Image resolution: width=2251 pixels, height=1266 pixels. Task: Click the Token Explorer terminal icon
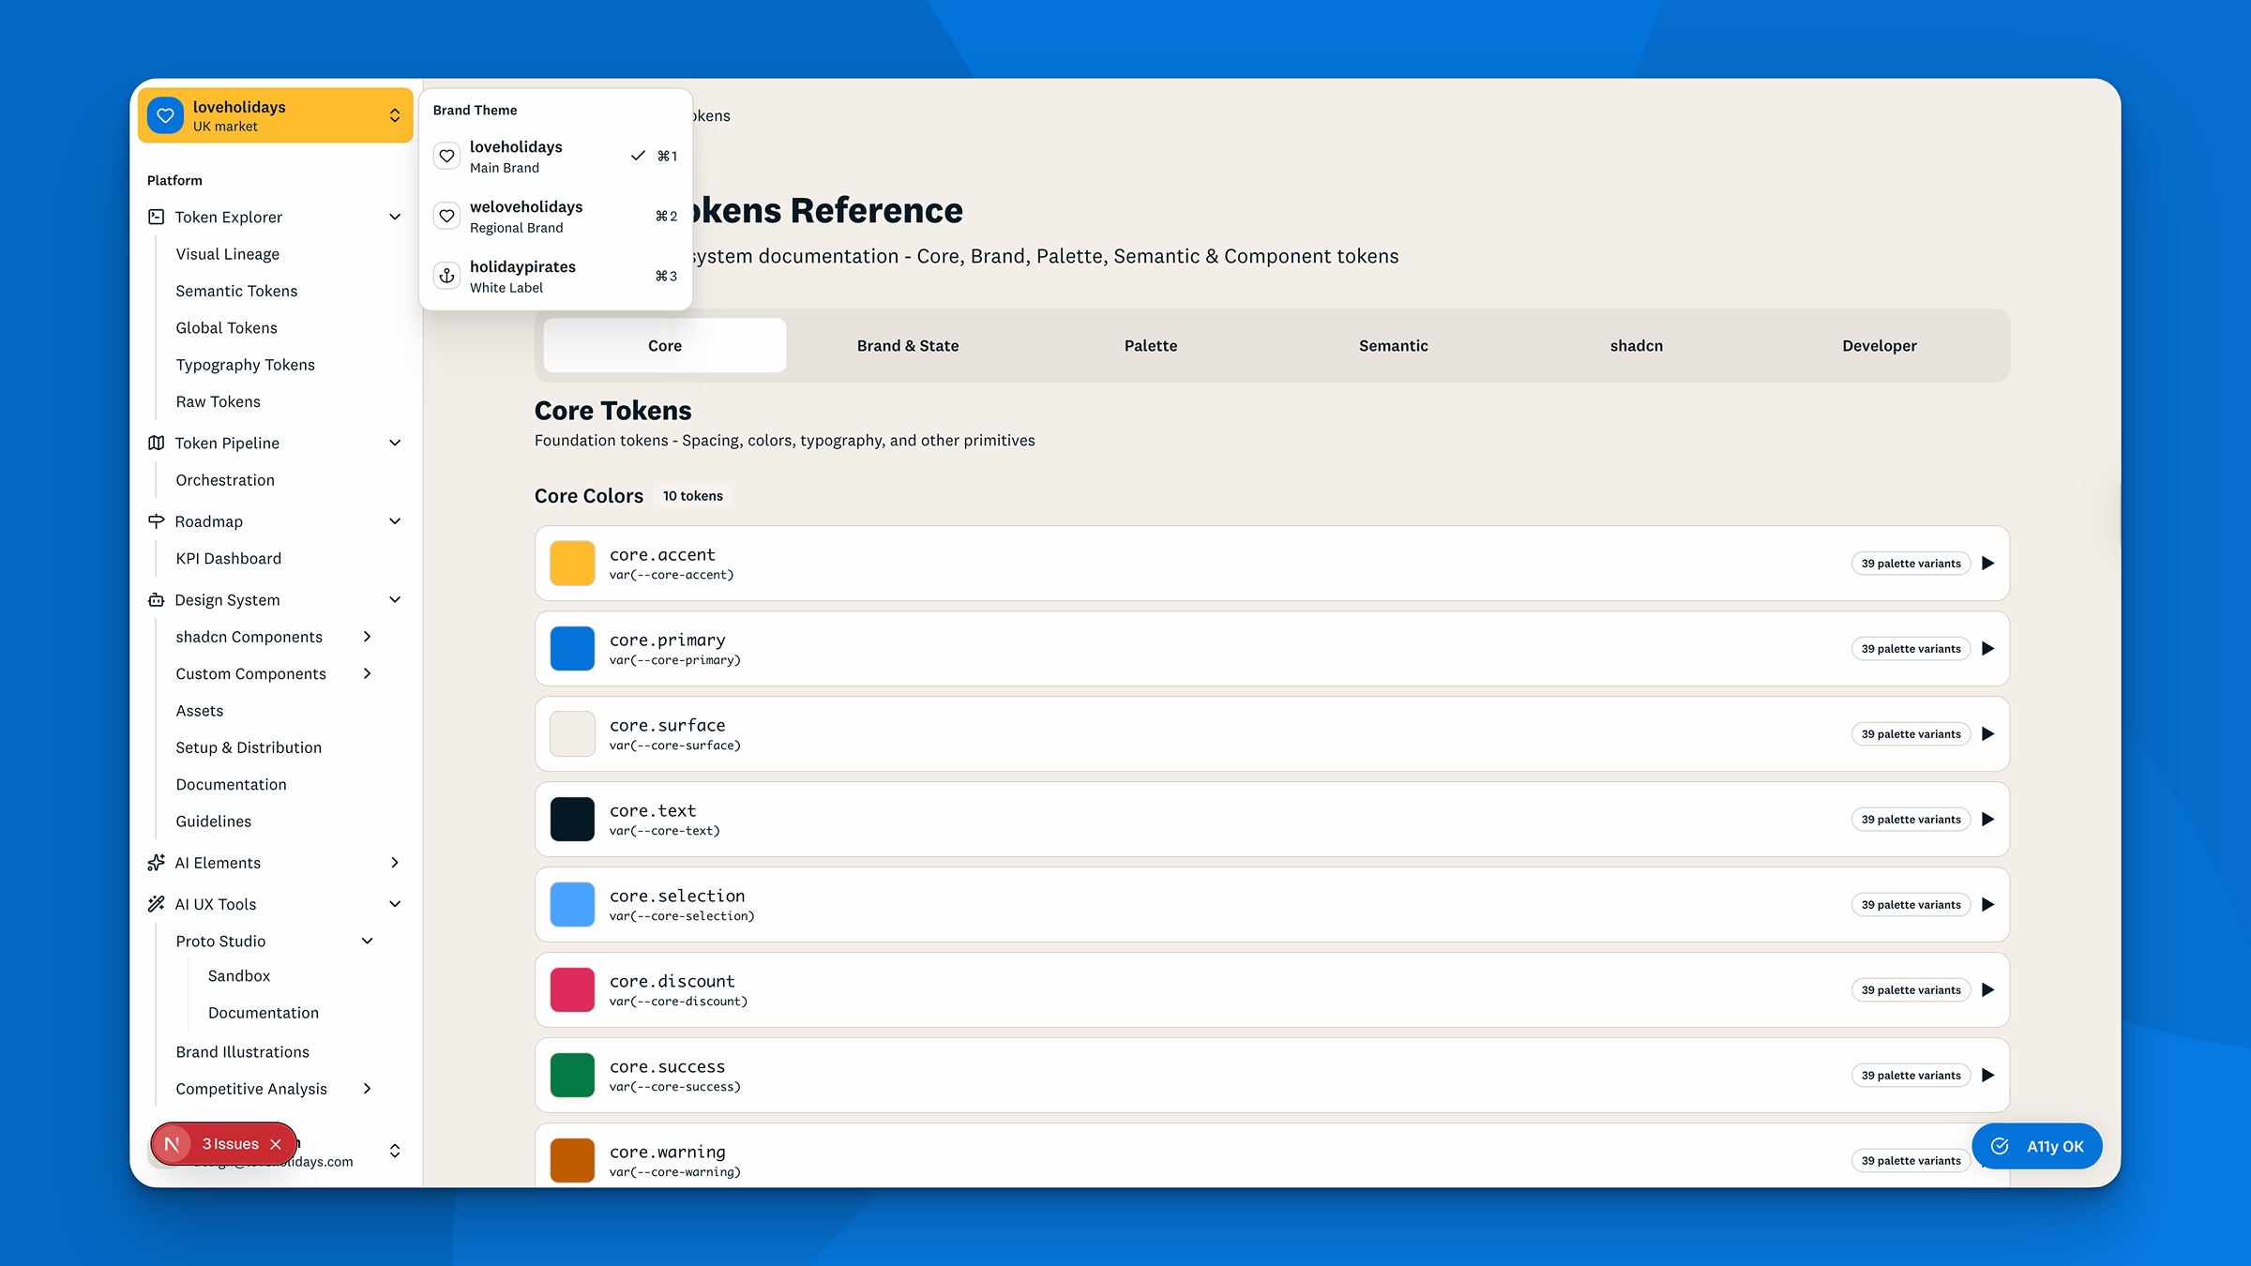(156, 217)
